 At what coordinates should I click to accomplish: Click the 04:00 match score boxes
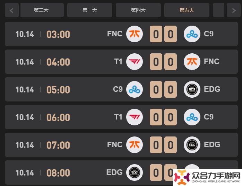(x=163, y=62)
